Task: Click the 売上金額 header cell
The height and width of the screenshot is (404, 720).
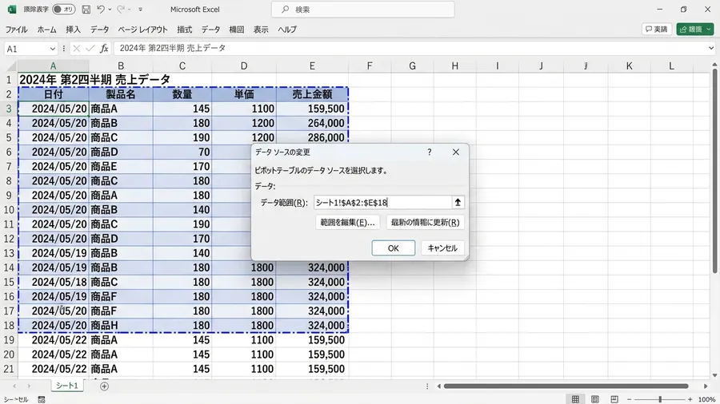Action: [312, 94]
